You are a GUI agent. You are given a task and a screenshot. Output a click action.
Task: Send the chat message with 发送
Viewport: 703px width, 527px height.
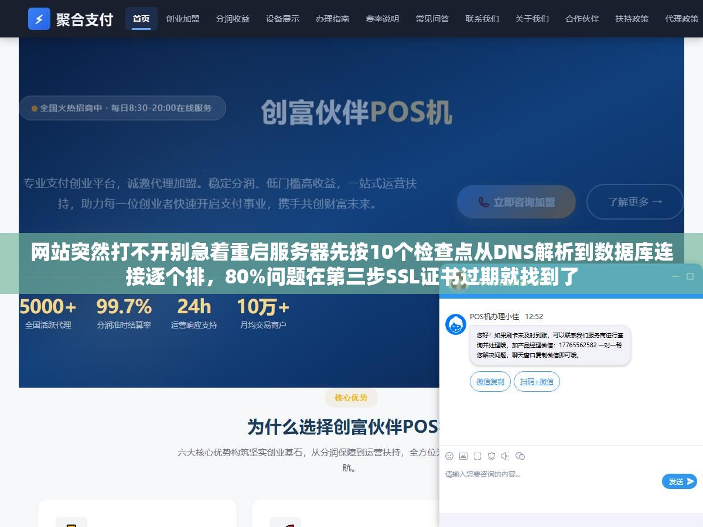click(x=680, y=481)
